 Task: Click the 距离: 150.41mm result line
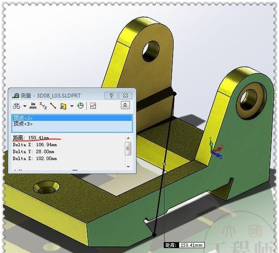[x=31, y=138]
